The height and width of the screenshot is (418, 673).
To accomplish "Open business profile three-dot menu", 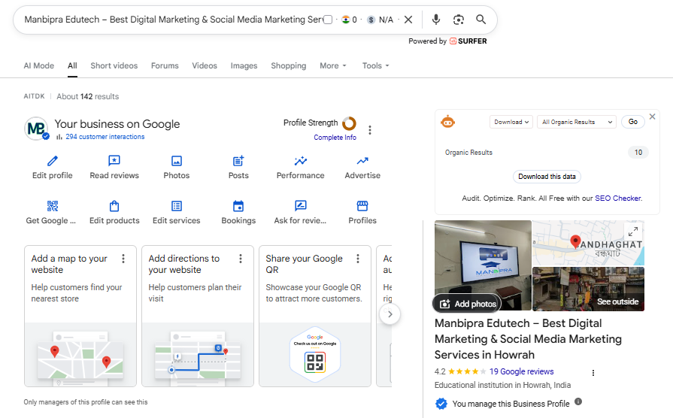I will (x=369, y=130).
